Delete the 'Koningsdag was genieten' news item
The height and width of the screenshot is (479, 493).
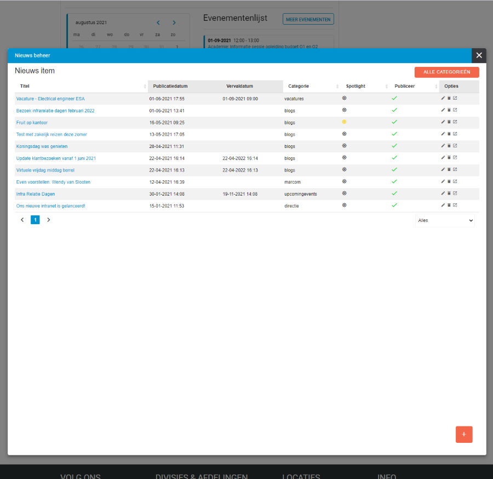pyautogui.click(x=449, y=146)
